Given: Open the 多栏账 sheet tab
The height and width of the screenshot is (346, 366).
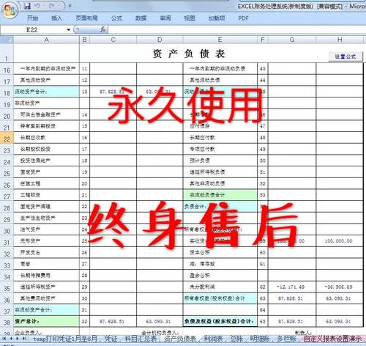Looking at the screenshot, I should tap(286, 339).
